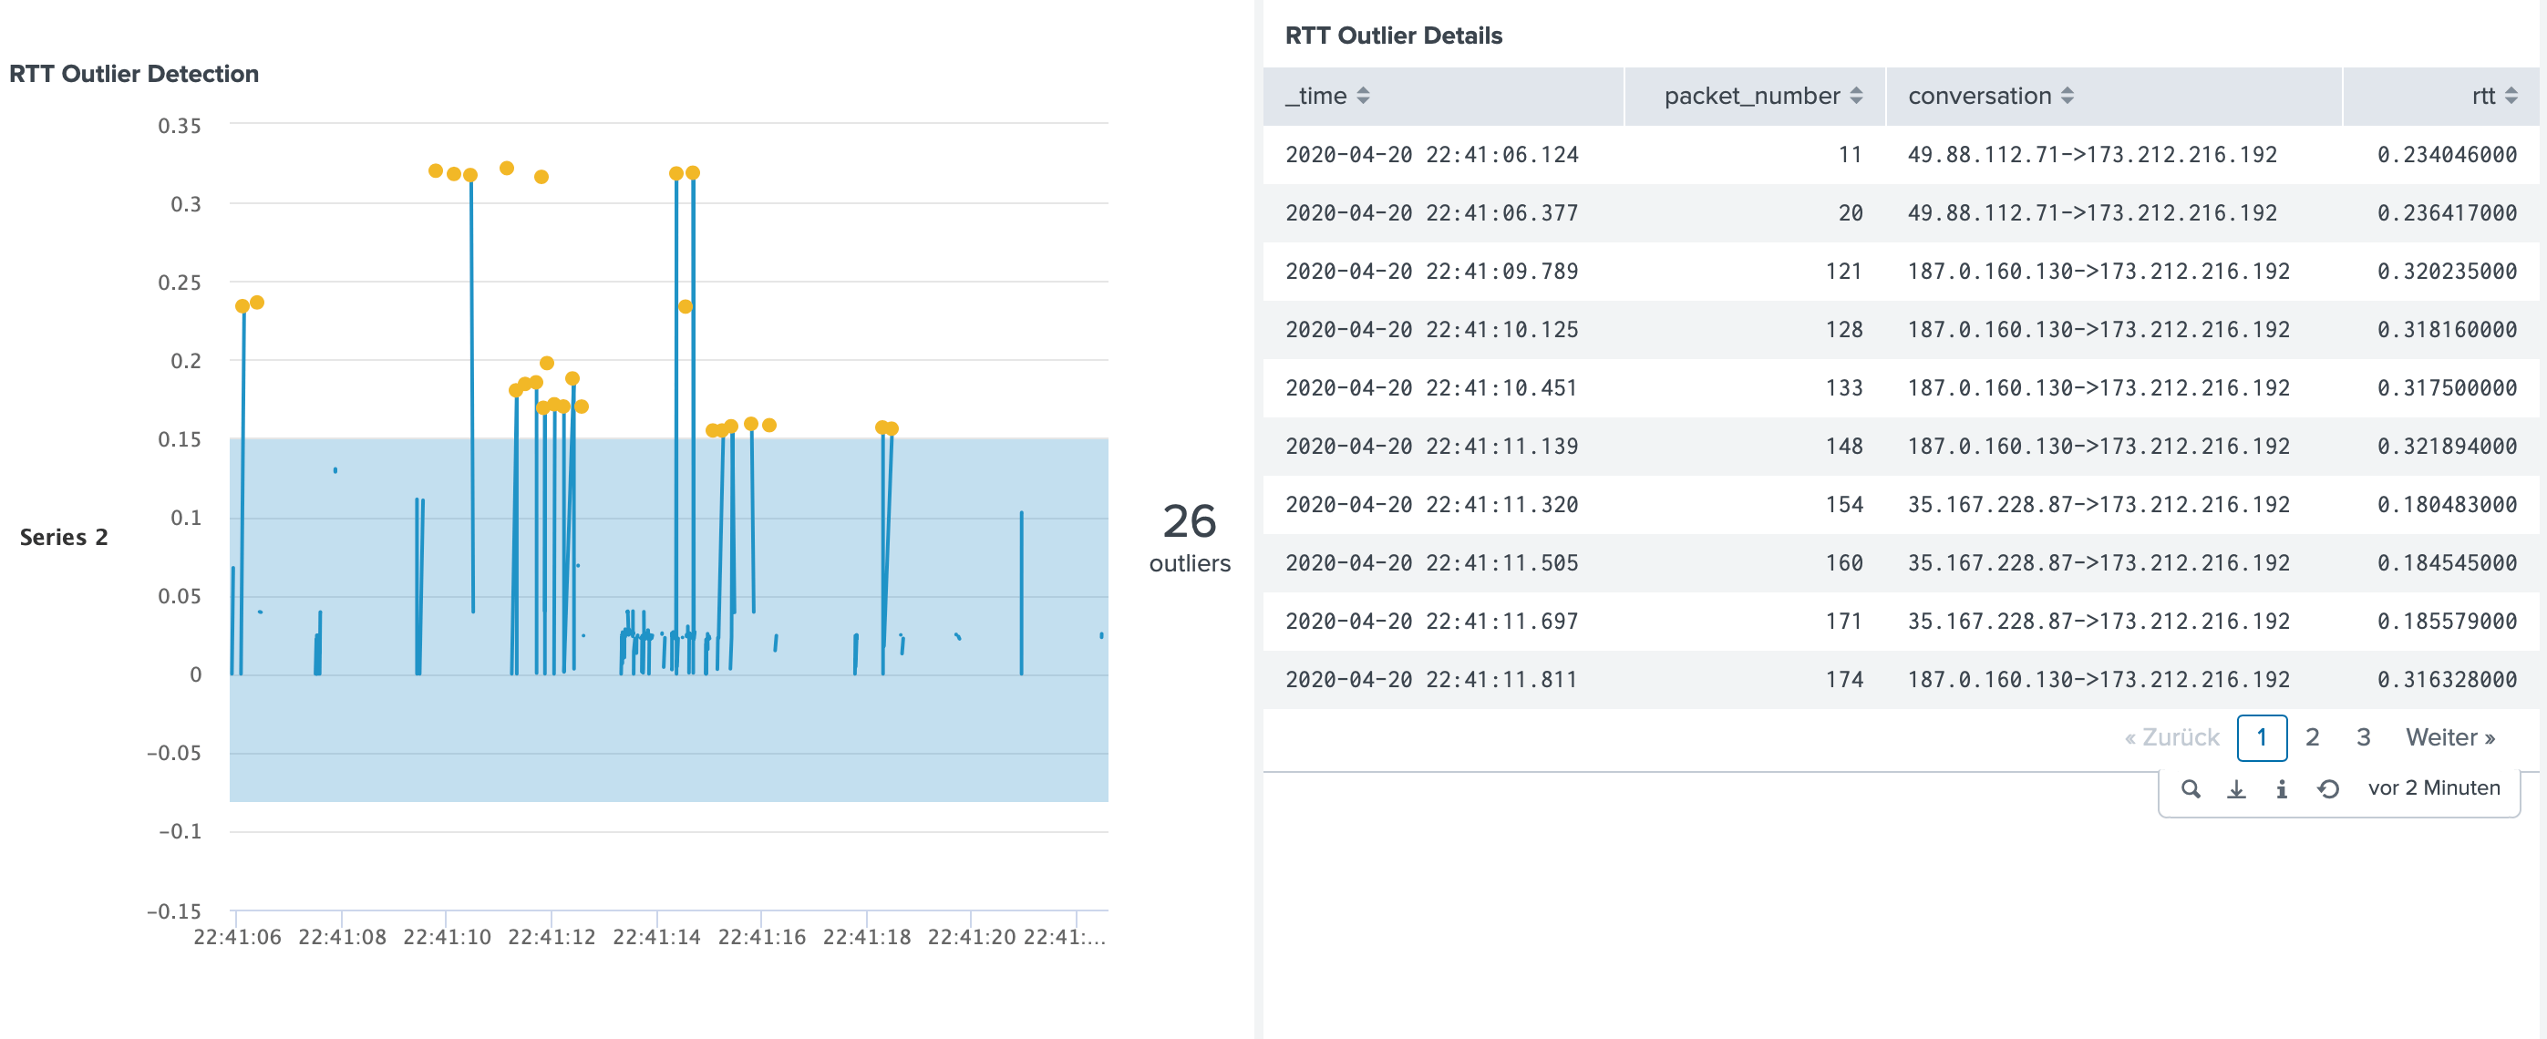
Task: Select the row with packet number 121
Action: (1843, 271)
